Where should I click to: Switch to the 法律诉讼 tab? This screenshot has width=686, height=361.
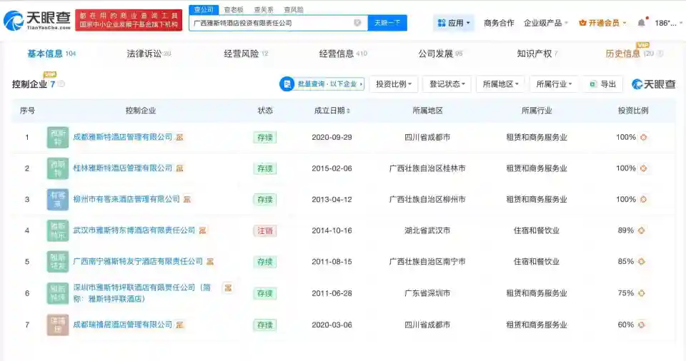(x=149, y=54)
